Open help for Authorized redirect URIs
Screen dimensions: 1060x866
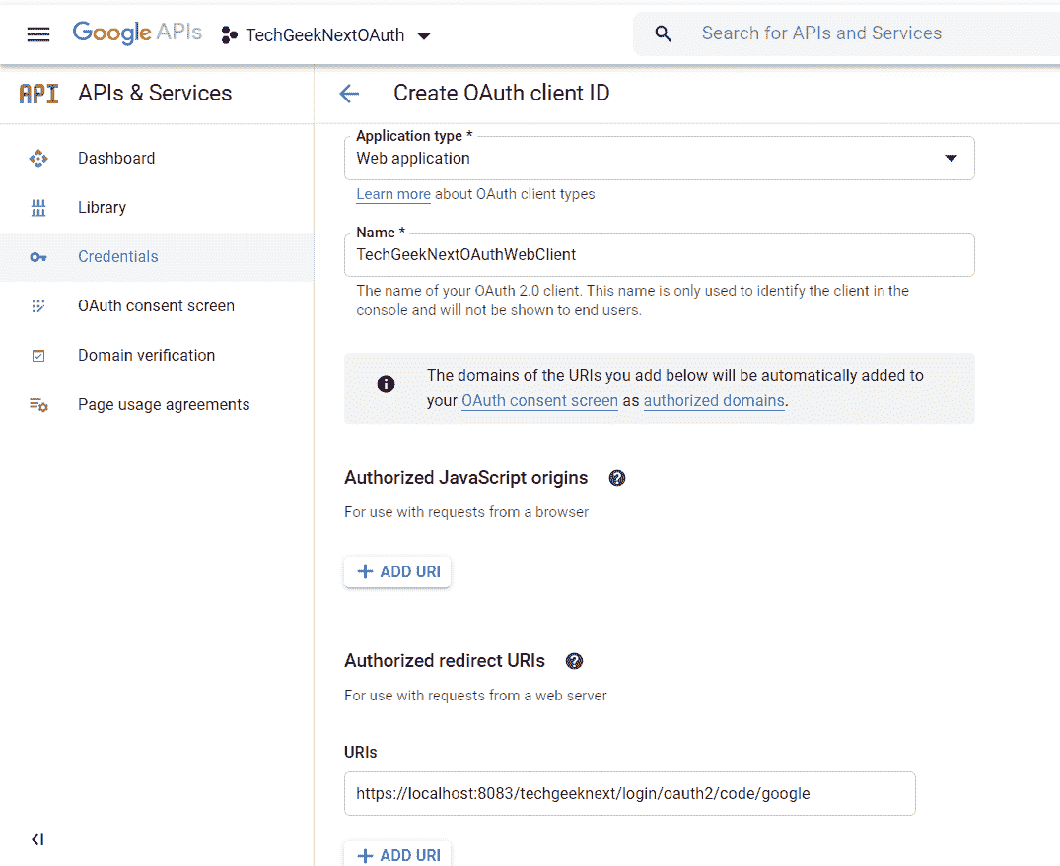coord(574,661)
